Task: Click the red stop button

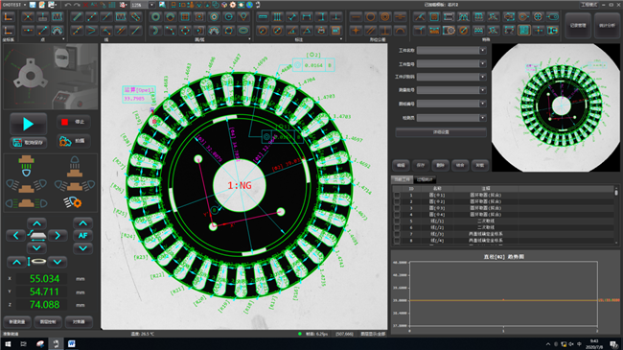Action: tap(73, 122)
